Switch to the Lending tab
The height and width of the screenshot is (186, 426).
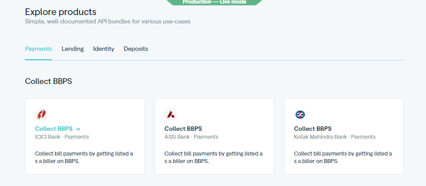pos(72,49)
